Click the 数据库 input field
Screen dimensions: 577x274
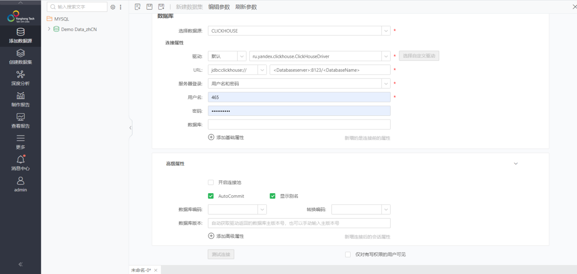(x=299, y=125)
